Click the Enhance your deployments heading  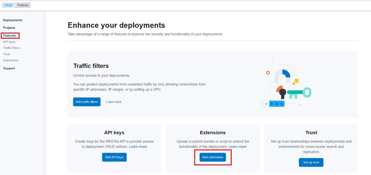116,25
